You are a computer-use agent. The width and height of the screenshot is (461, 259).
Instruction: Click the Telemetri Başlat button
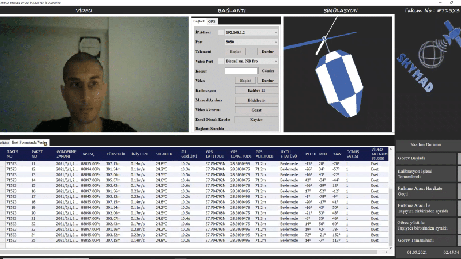(x=235, y=52)
